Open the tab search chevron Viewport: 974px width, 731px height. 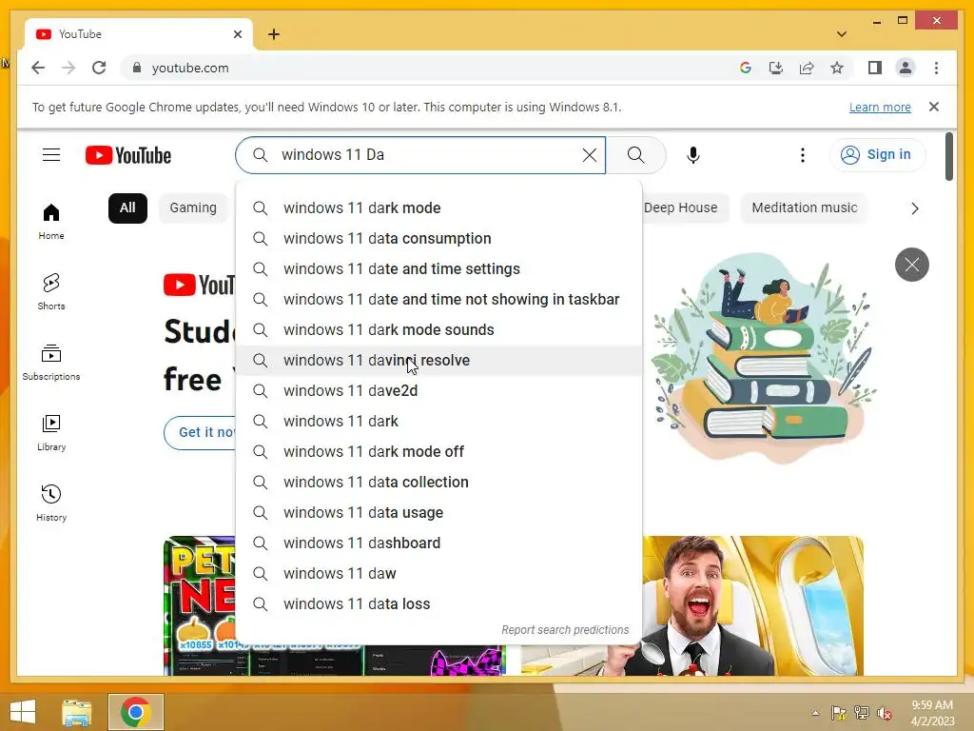[842, 34]
